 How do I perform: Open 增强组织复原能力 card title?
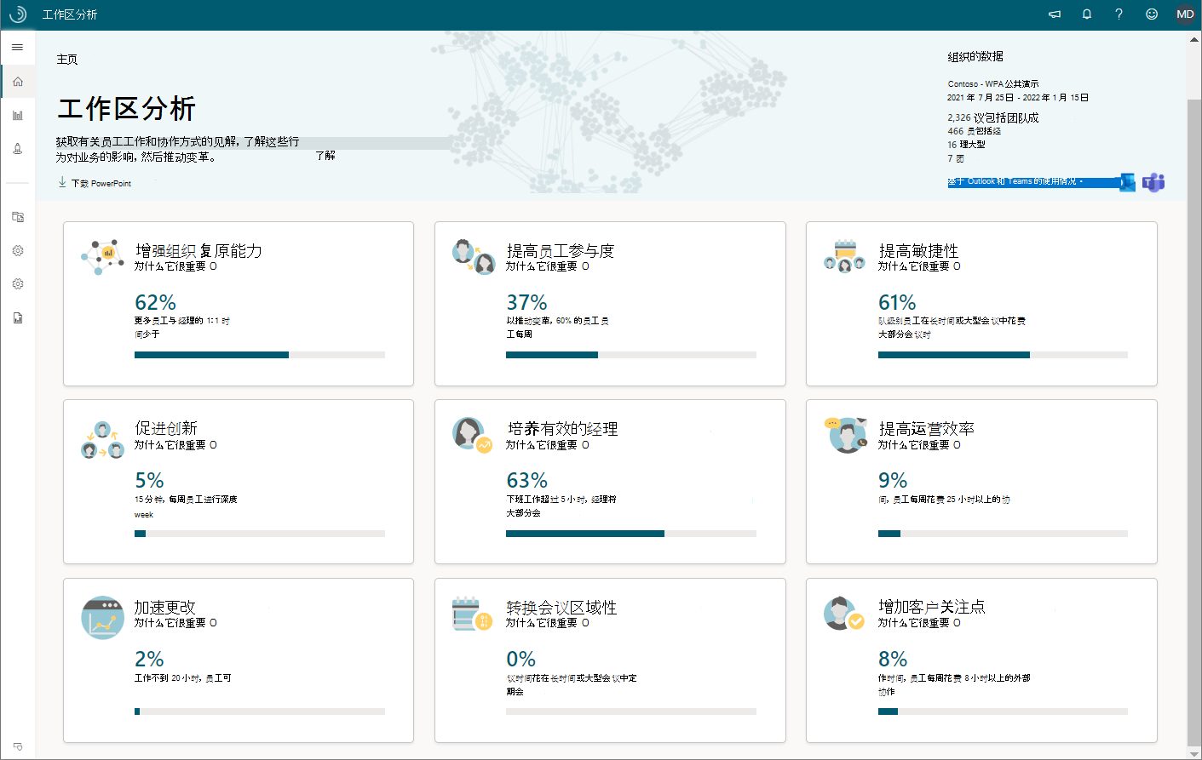[x=198, y=250]
